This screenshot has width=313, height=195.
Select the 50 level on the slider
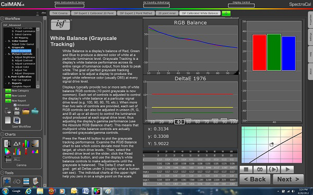[188, 122]
